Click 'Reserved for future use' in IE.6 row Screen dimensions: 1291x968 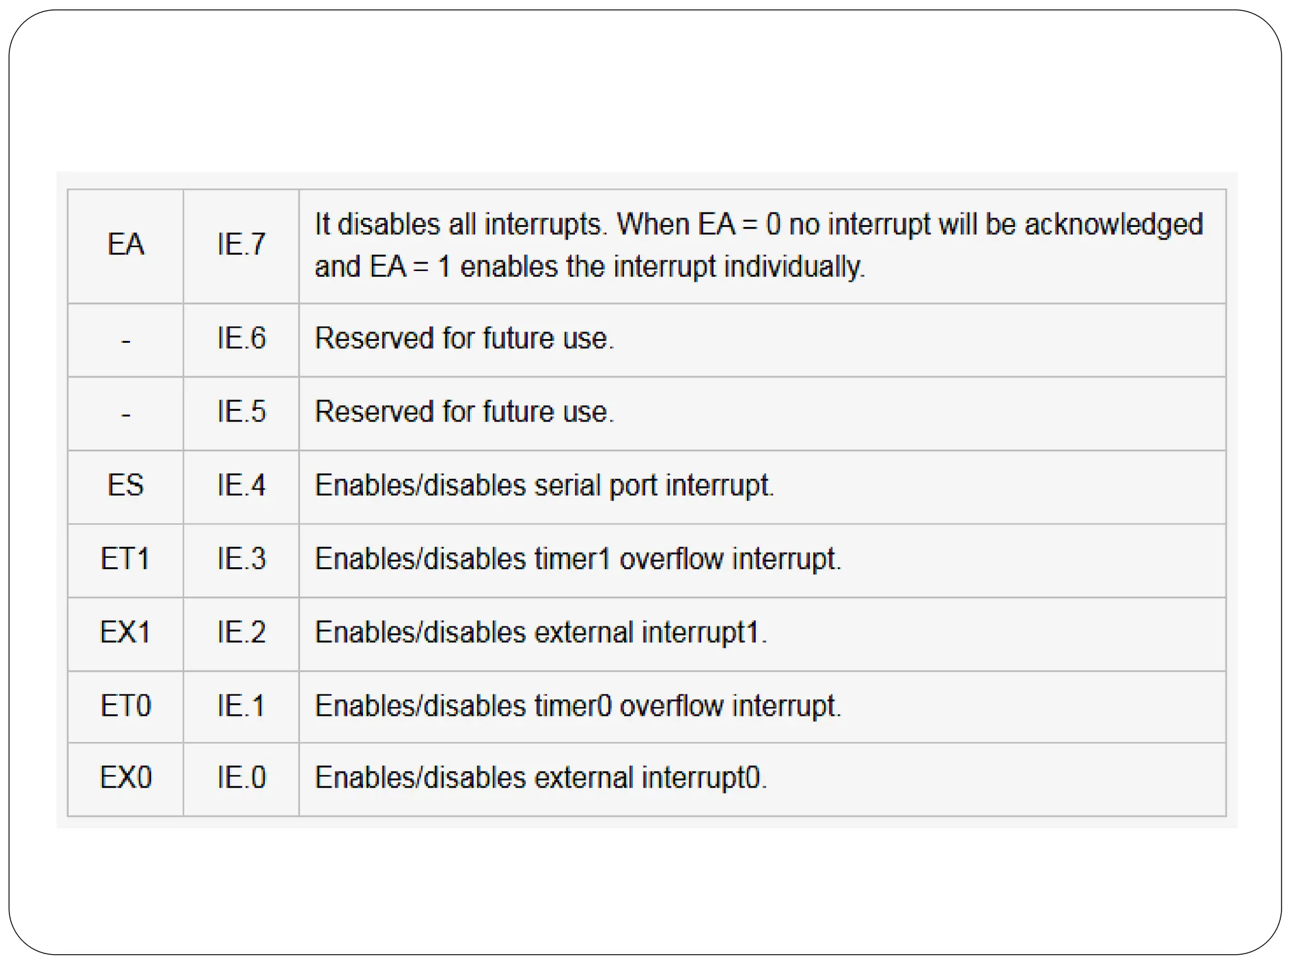point(464,338)
